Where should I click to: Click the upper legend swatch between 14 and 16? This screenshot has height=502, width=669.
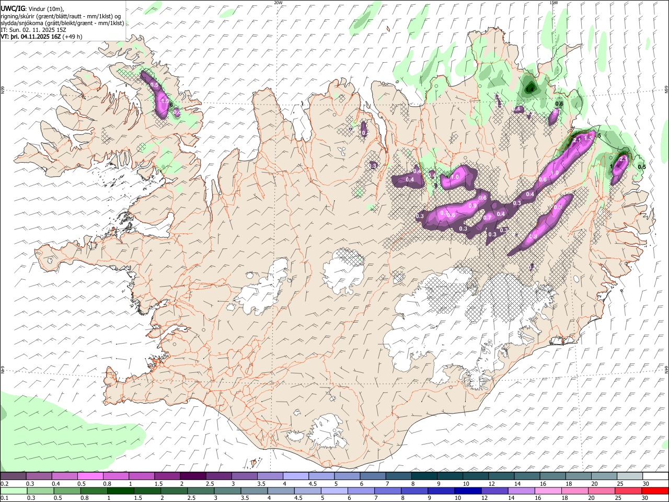tap(527, 476)
